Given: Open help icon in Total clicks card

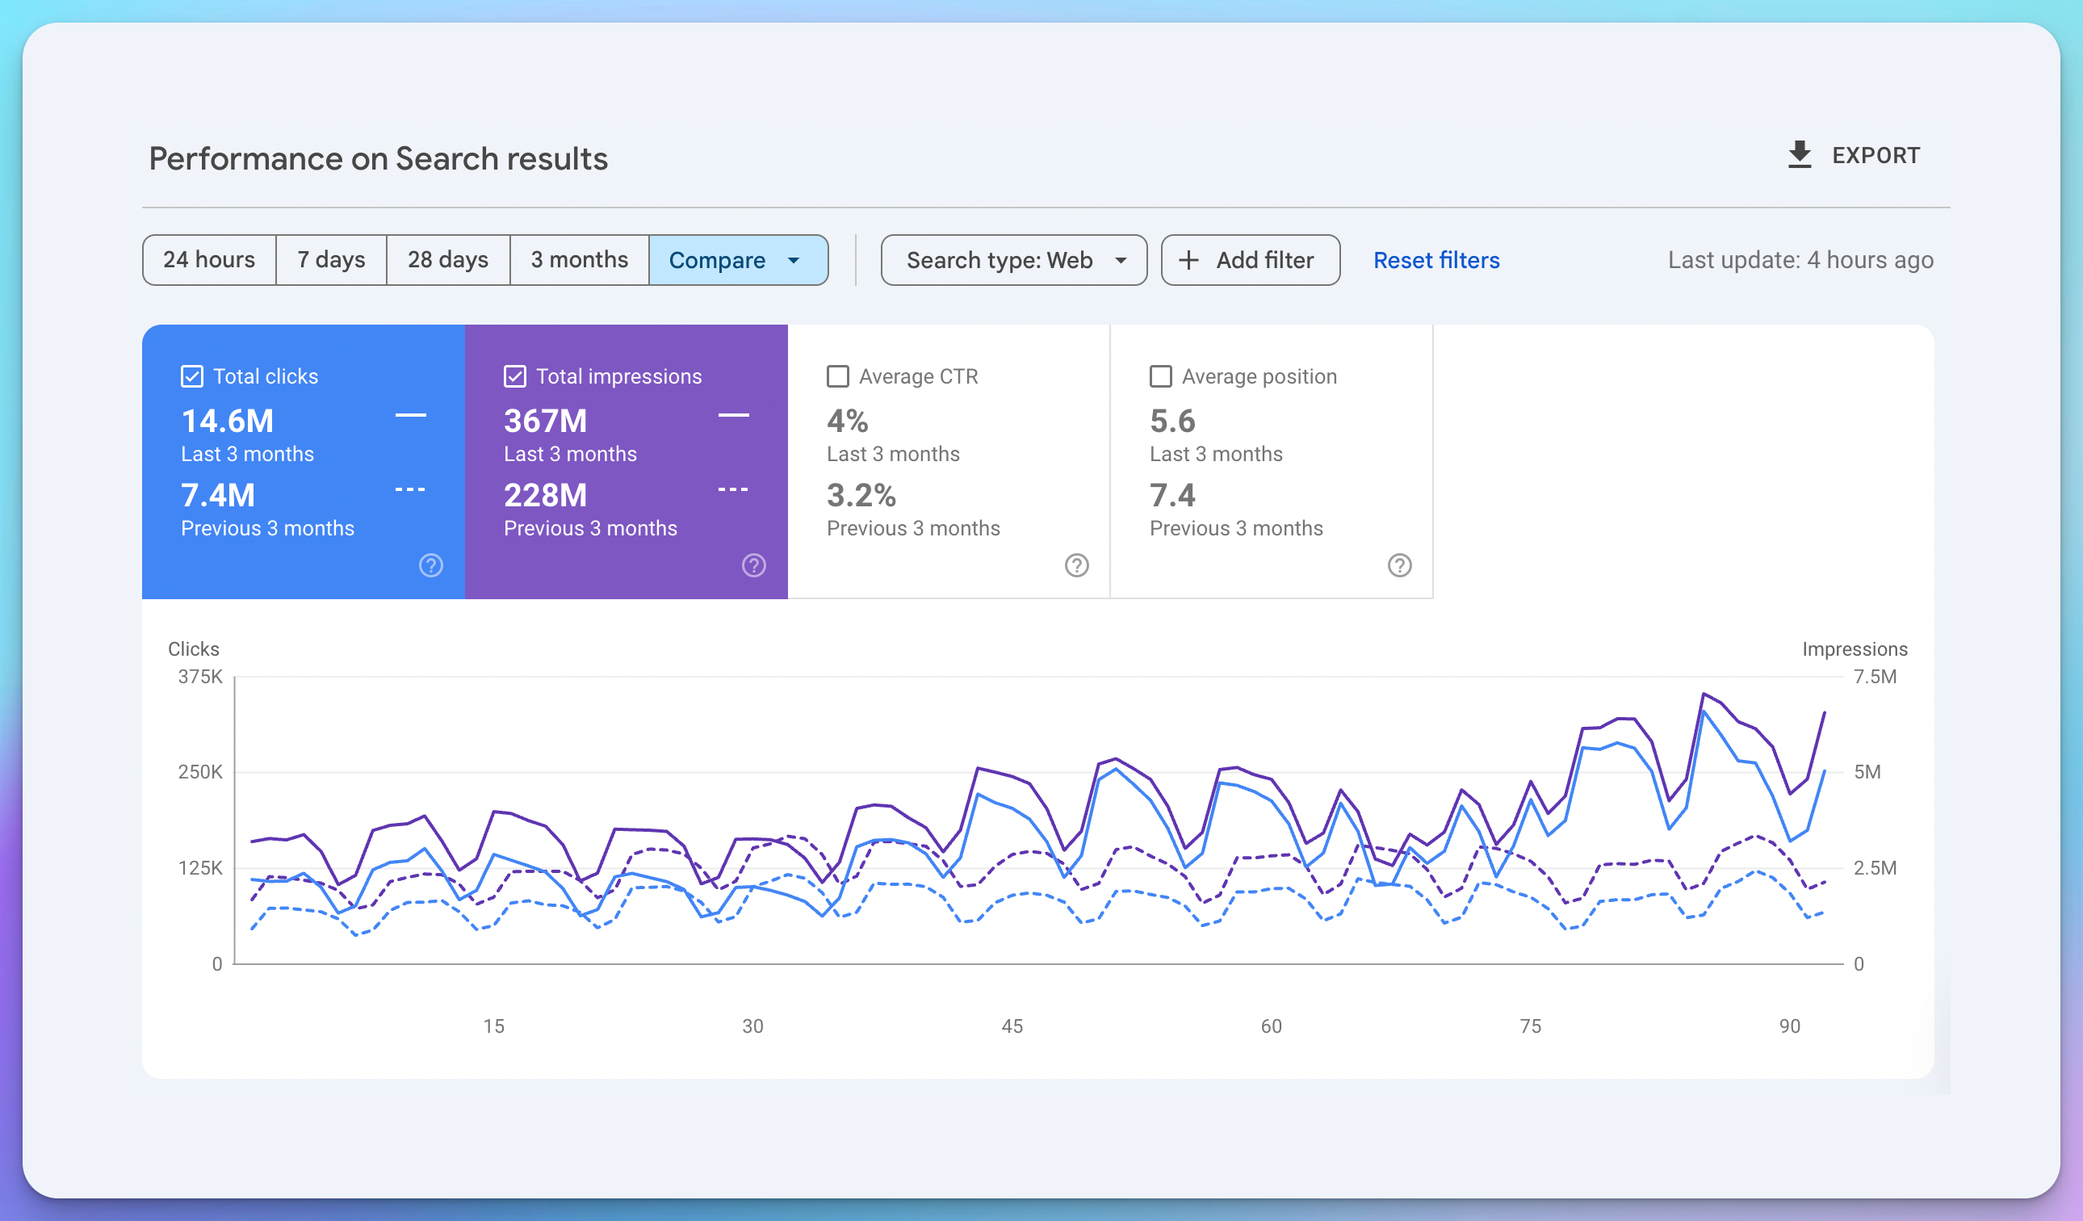Looking at the screenshot, I should [x=430, y=565].
